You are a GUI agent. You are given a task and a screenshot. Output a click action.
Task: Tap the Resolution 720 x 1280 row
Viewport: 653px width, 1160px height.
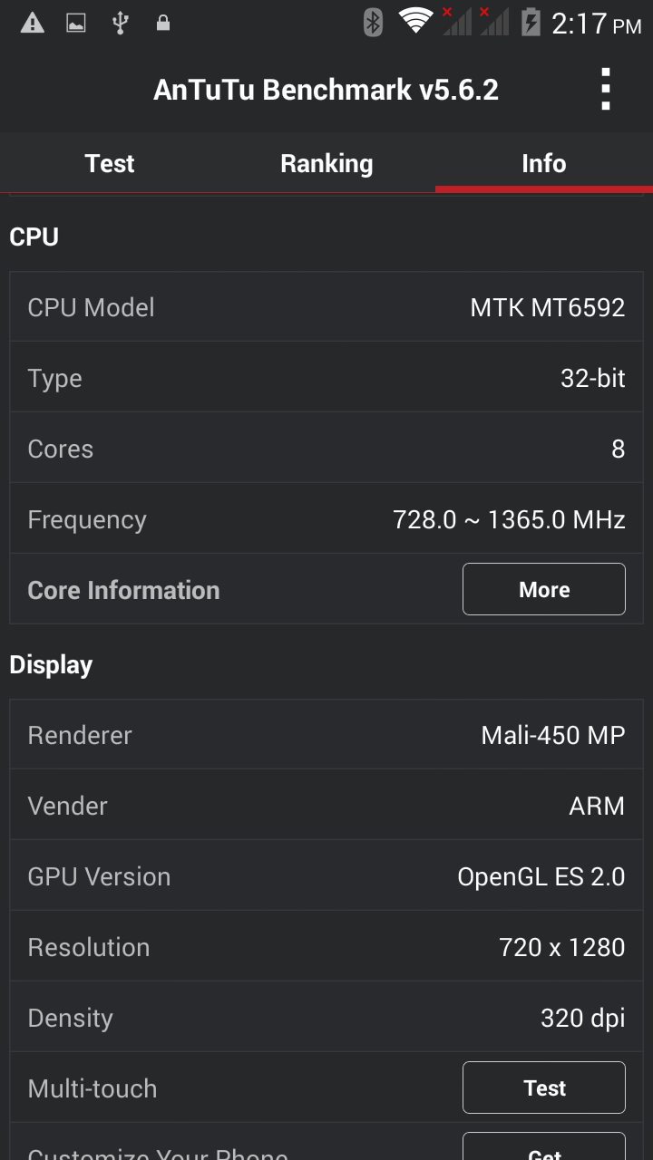(326, 947)
